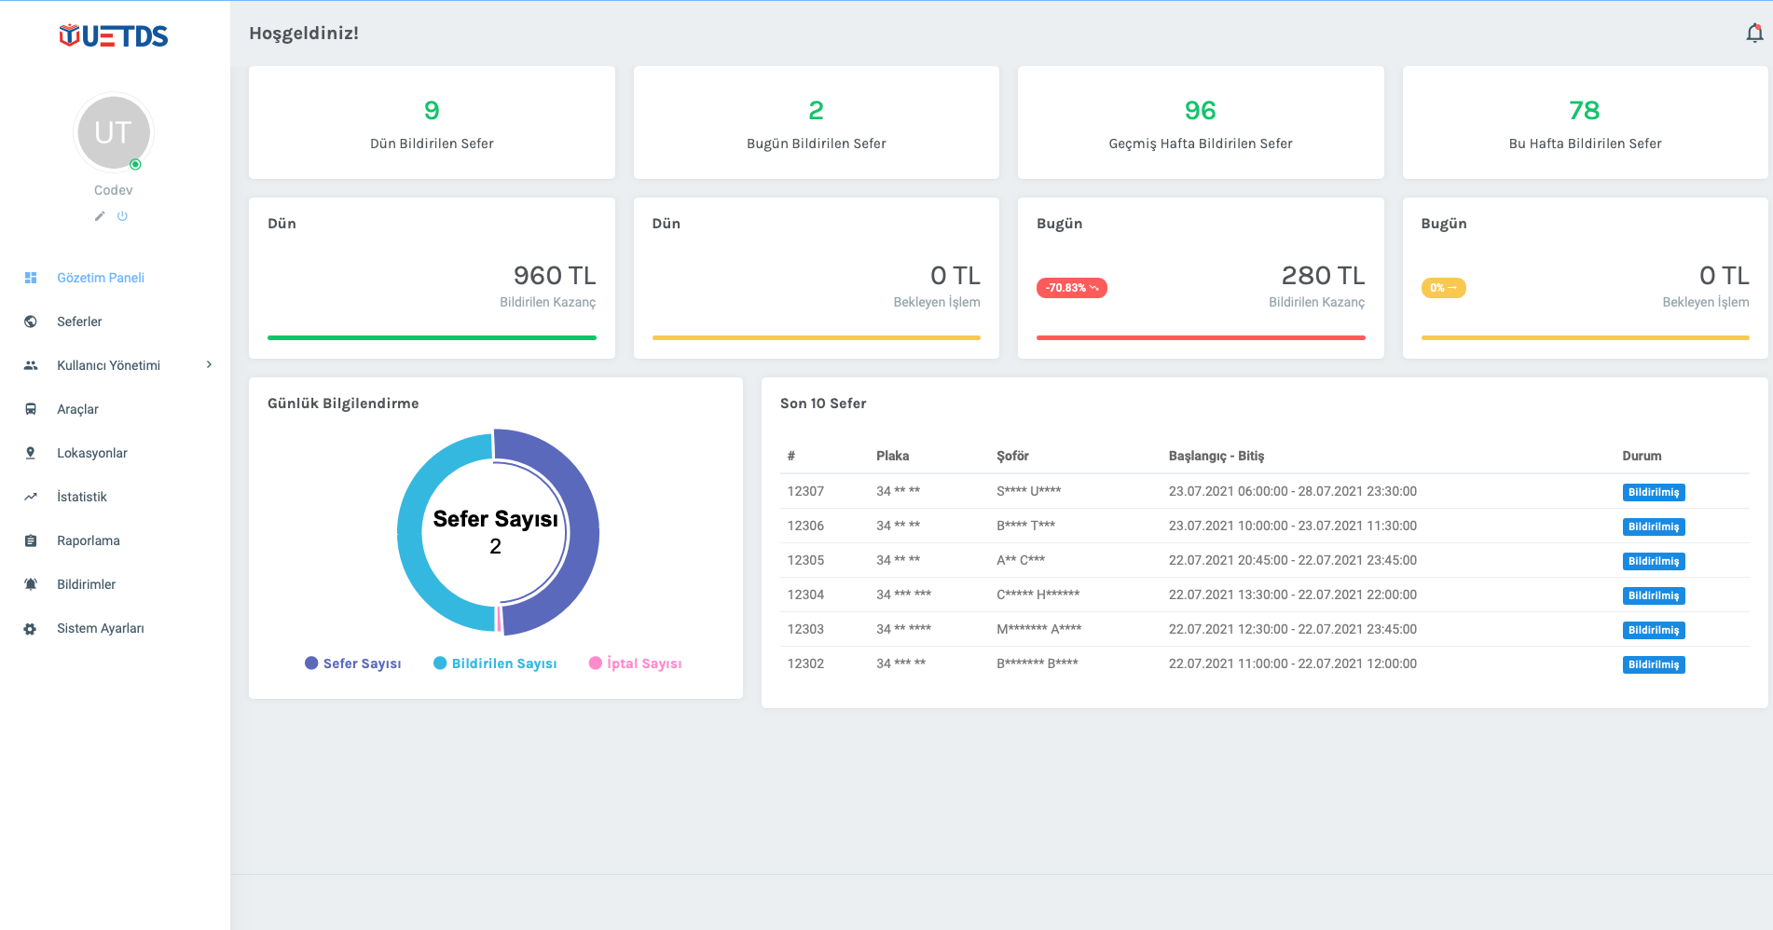The width and height of the screenshot is (1773, 930).
Task: Click the trend chart icon for İstatistik
Action: click(x=31, y=497)
